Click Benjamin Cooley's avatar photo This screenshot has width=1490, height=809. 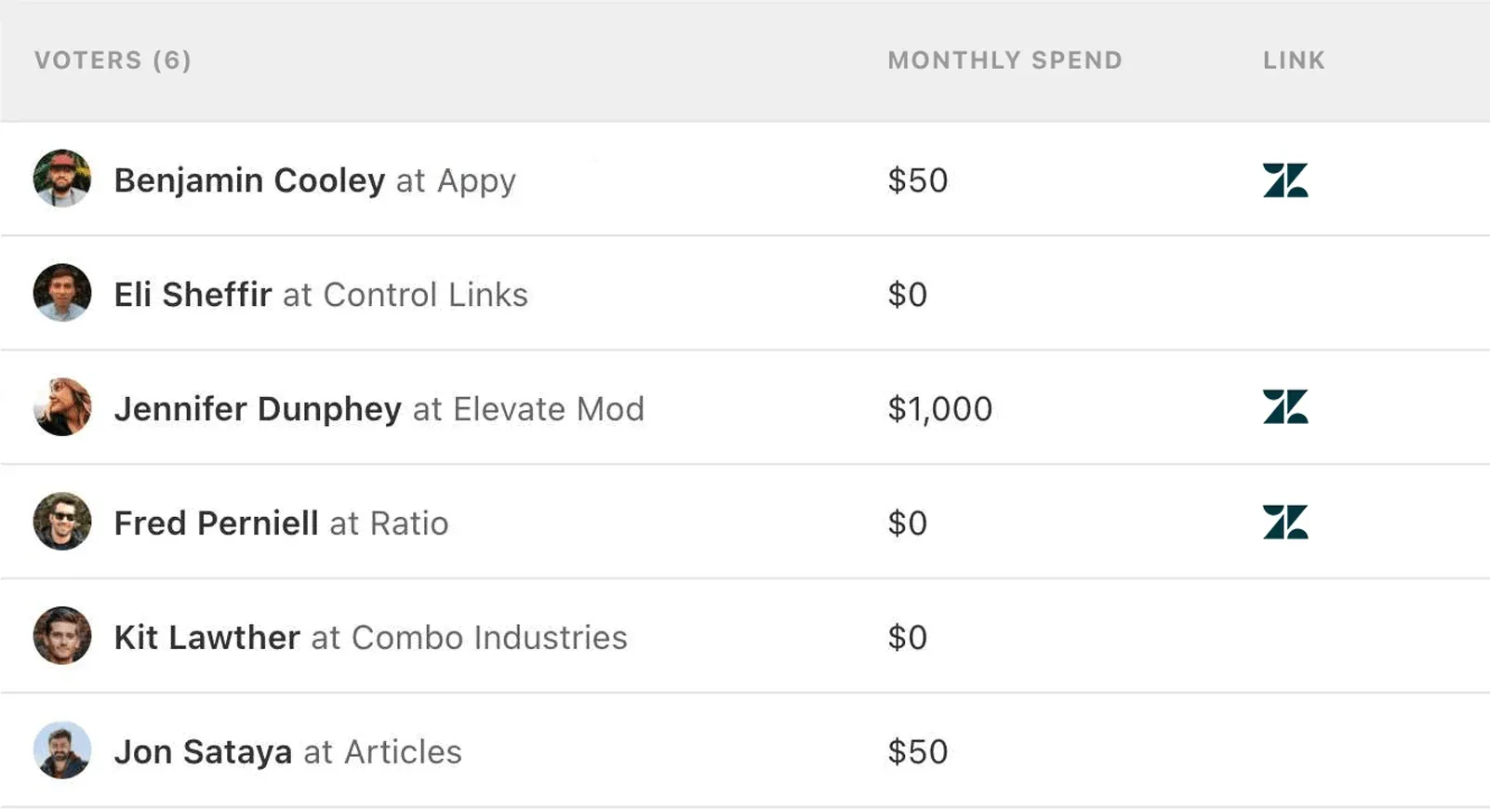click(x=60, y=179)
